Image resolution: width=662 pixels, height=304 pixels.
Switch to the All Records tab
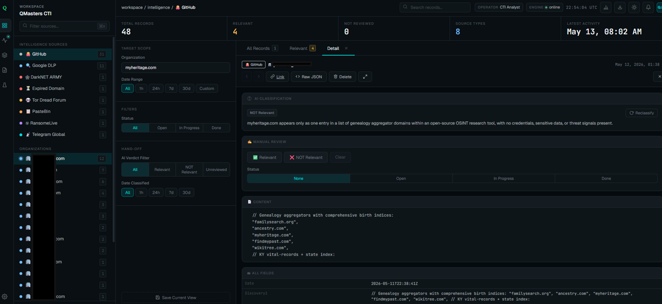262,48
